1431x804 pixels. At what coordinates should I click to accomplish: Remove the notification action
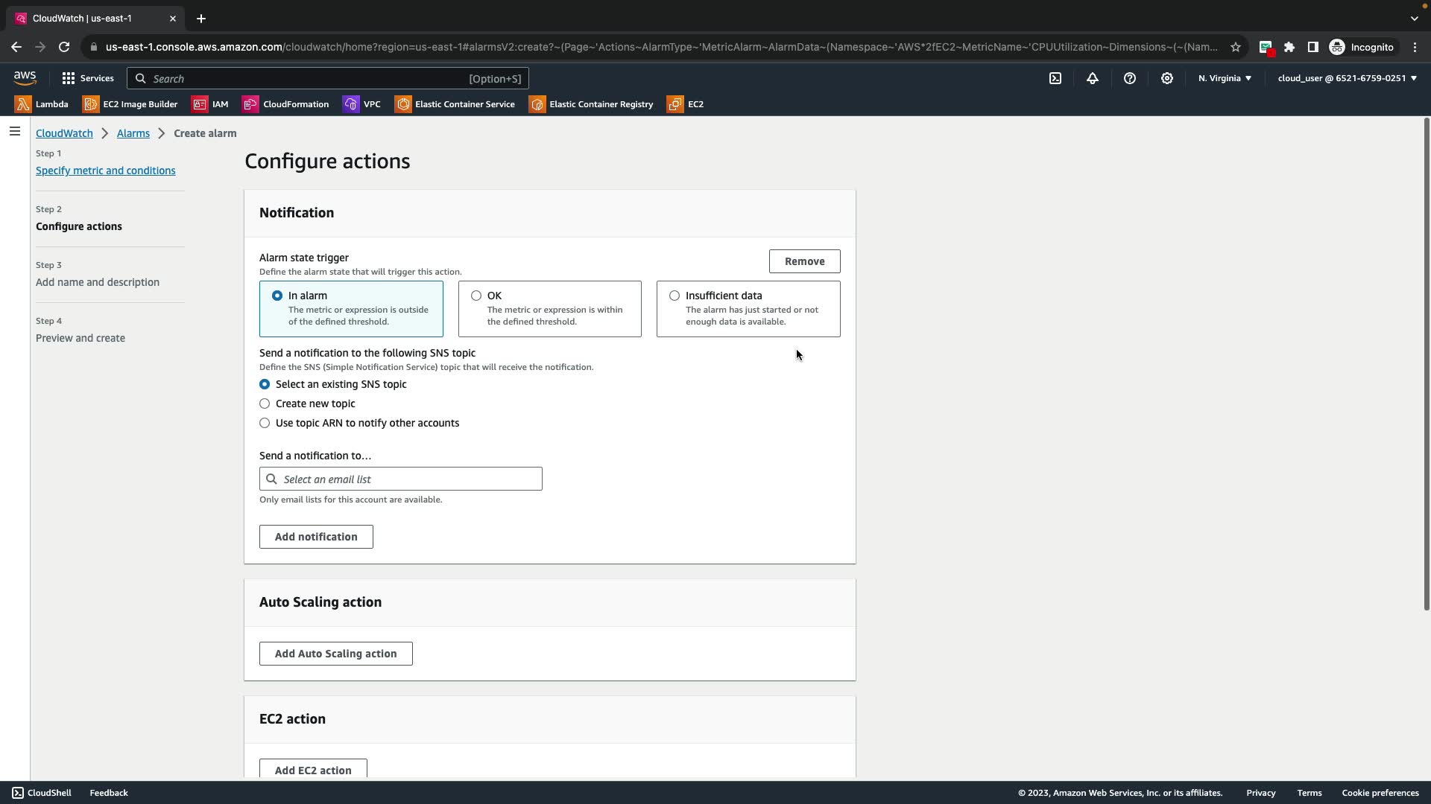[x=804, y=261]
